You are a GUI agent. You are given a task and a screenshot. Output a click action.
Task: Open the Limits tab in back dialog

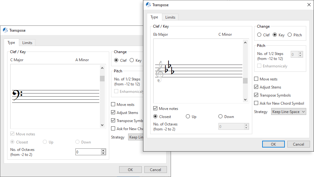pyautogui.click(x=27, y=43)
